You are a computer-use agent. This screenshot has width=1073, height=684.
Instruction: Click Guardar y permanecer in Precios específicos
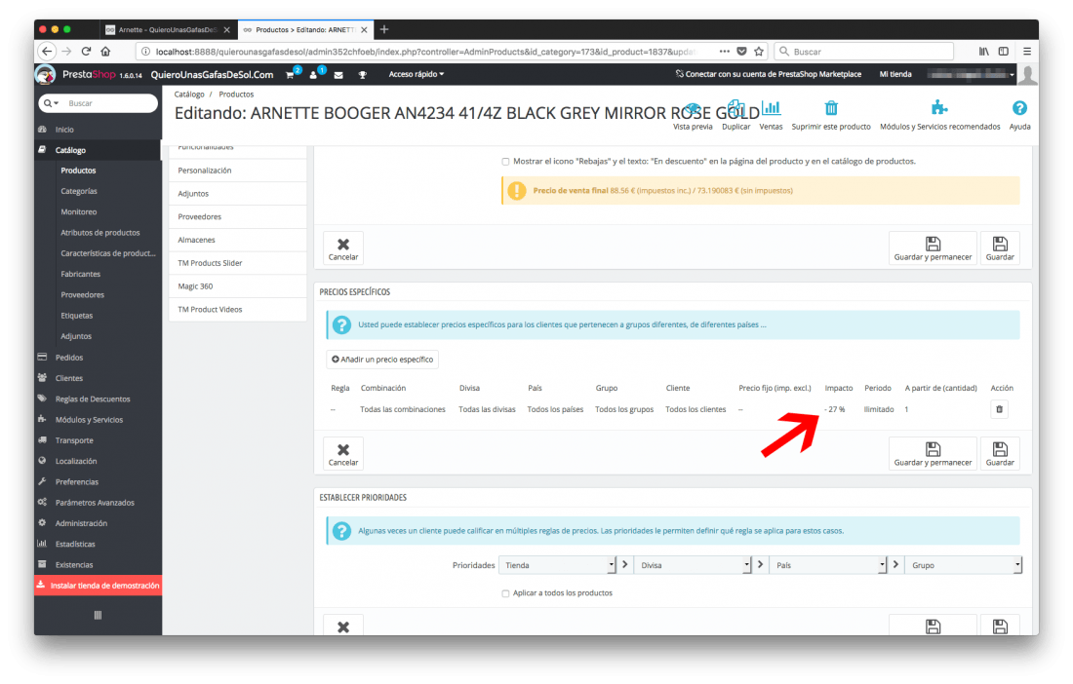tap(933, 454)
